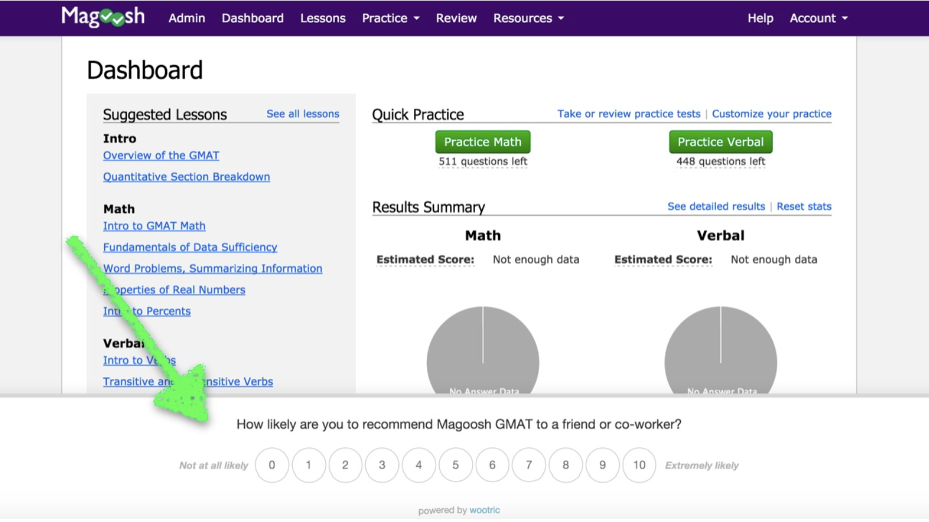Screen dimensions: 929x522
Task: Click the Reset stats link
Action: [804, 206]
